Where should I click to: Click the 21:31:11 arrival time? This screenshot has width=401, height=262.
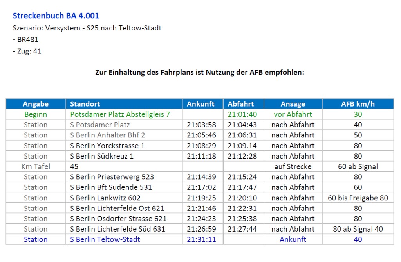pos(201,239)
